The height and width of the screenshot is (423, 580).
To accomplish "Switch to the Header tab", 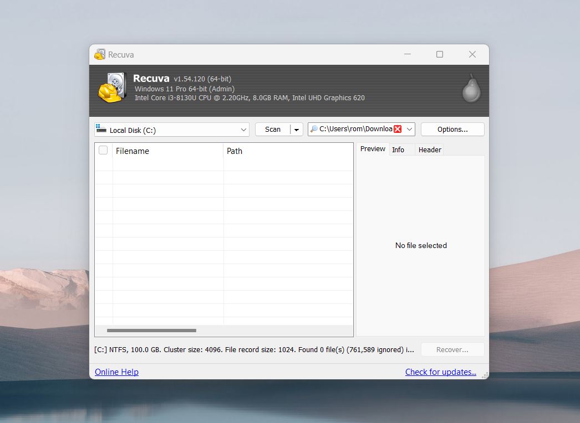I will [430, 149].
